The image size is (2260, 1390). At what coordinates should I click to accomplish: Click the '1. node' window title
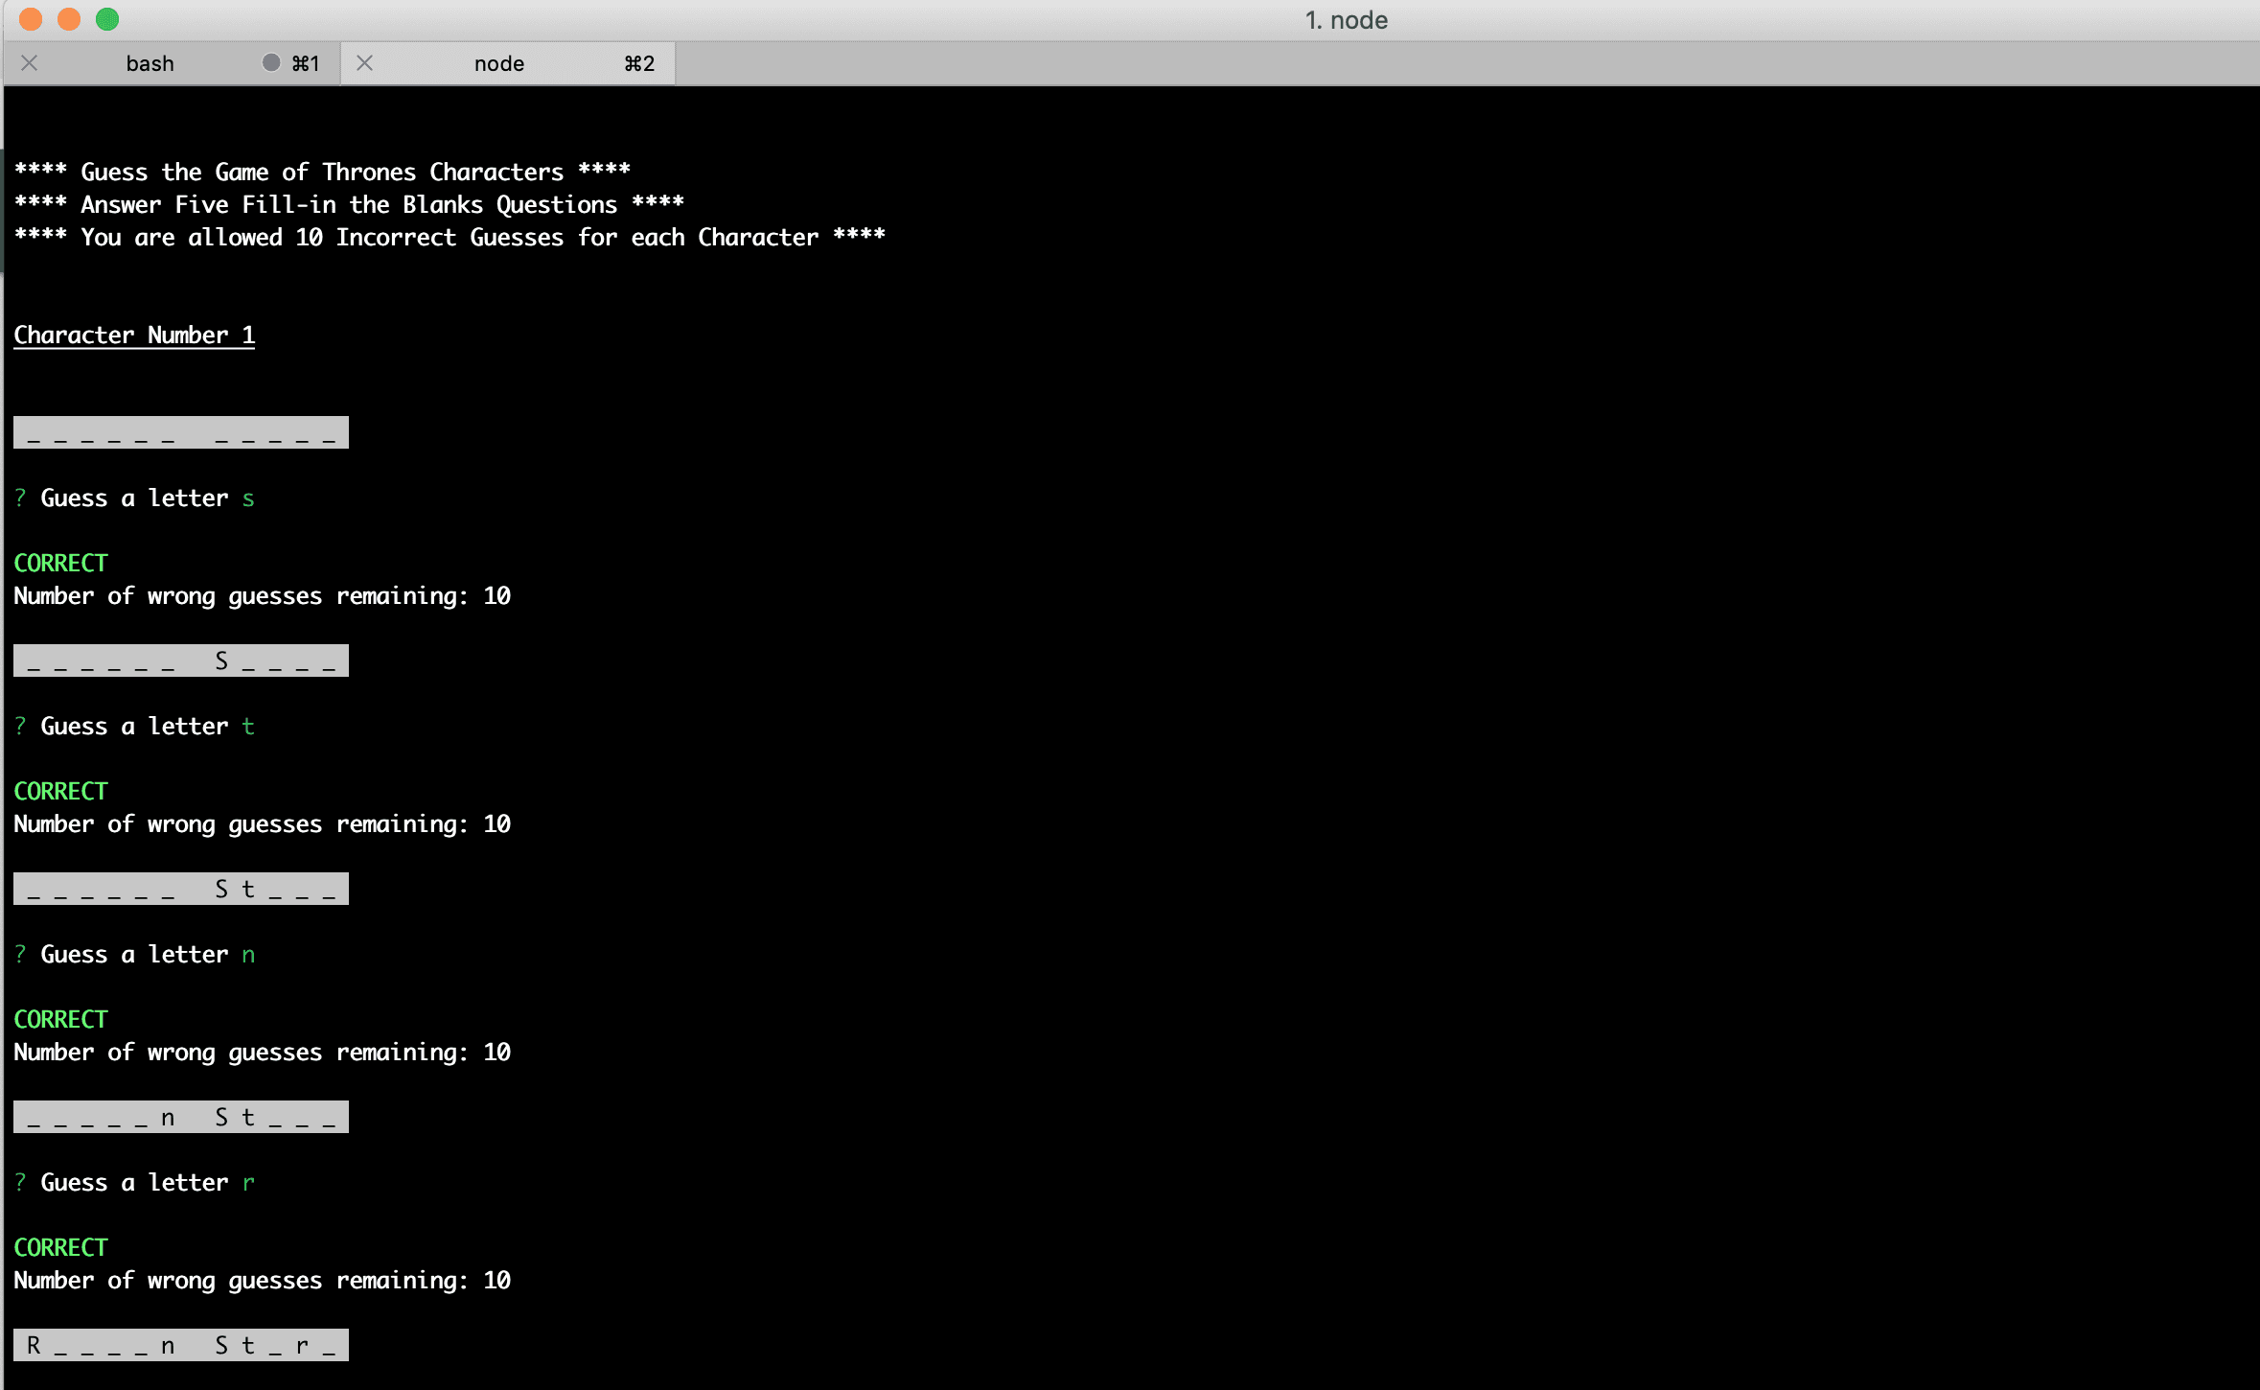1346,20
